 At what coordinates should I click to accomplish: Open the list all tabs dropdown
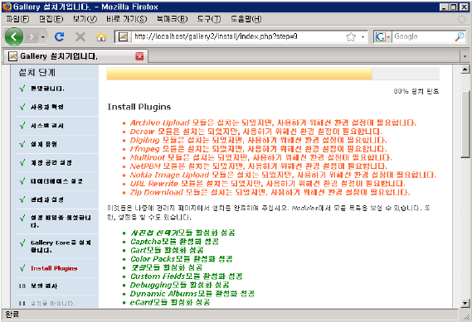click(465, 56)
